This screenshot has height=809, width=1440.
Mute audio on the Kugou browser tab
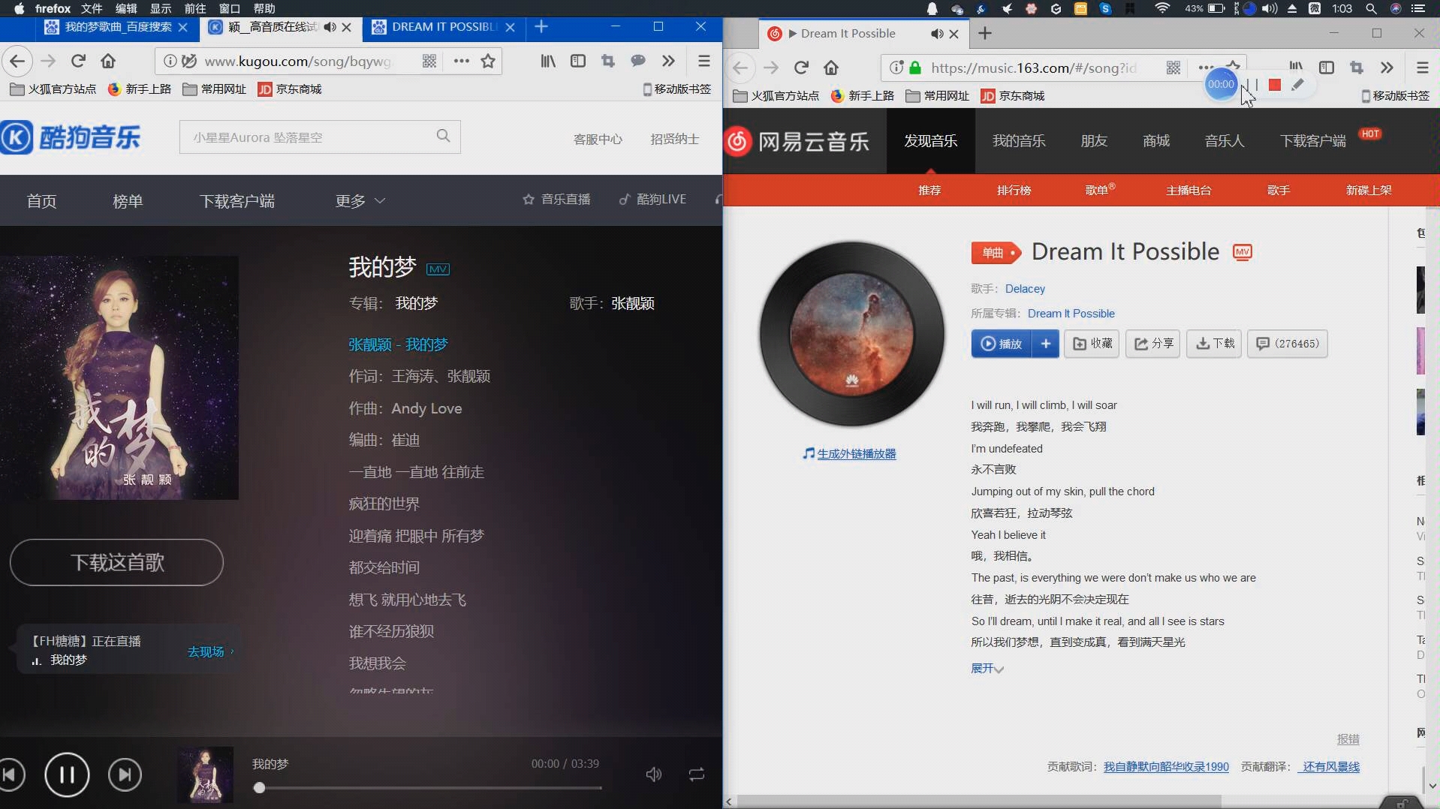tap(330, 27)
